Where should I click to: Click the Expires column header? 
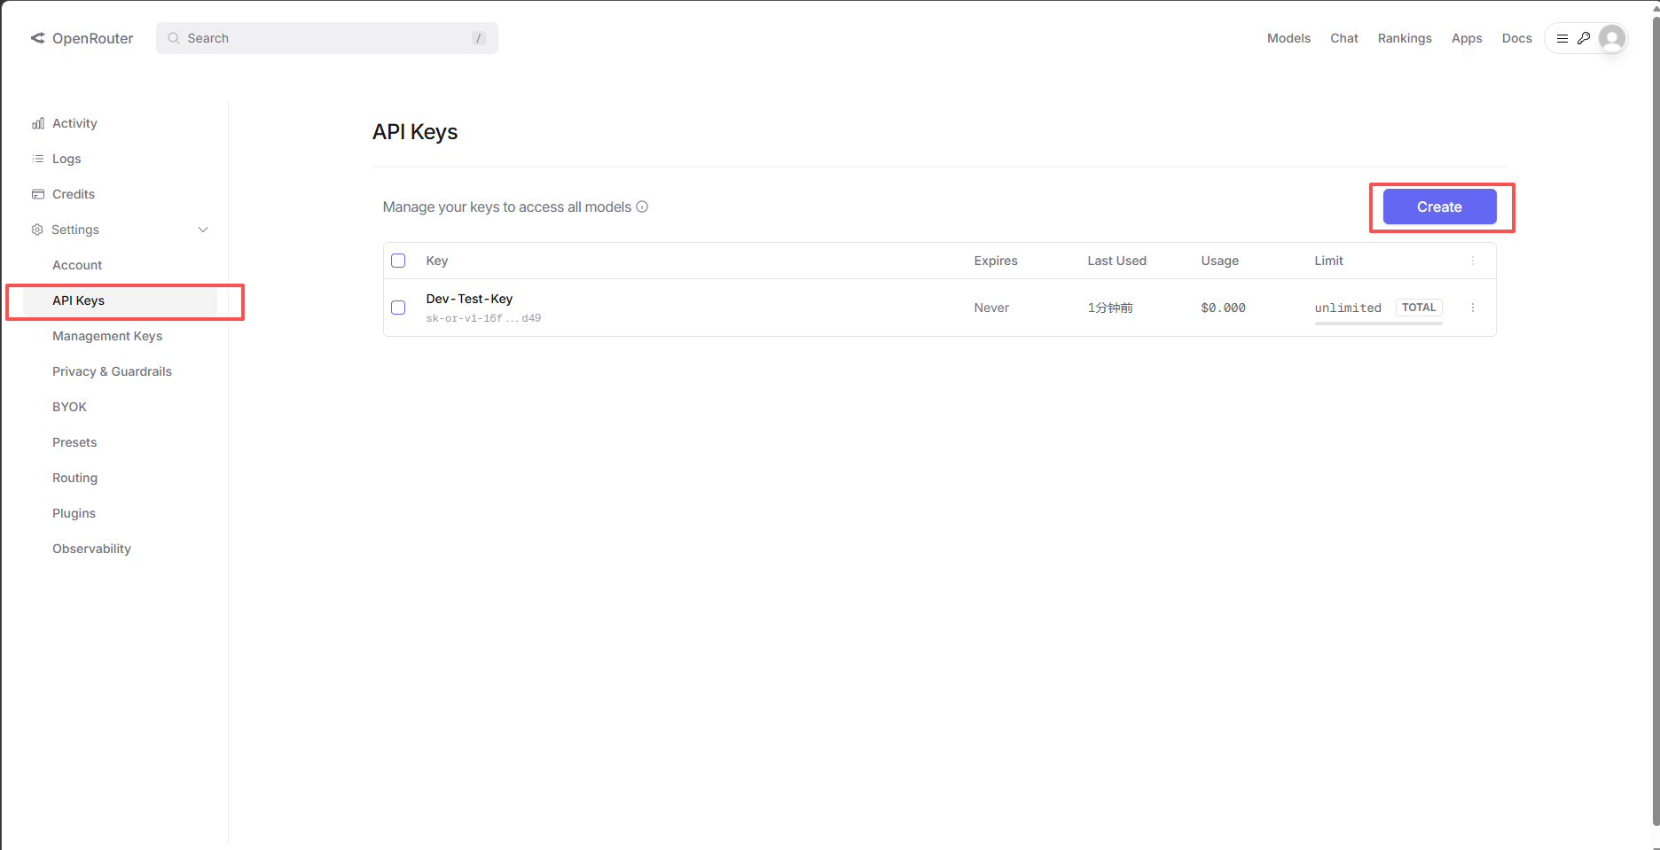tap(995, 261)
